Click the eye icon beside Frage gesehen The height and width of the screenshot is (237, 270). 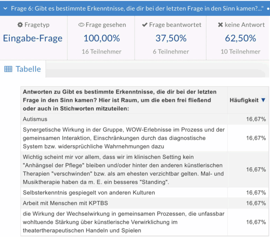81,25
